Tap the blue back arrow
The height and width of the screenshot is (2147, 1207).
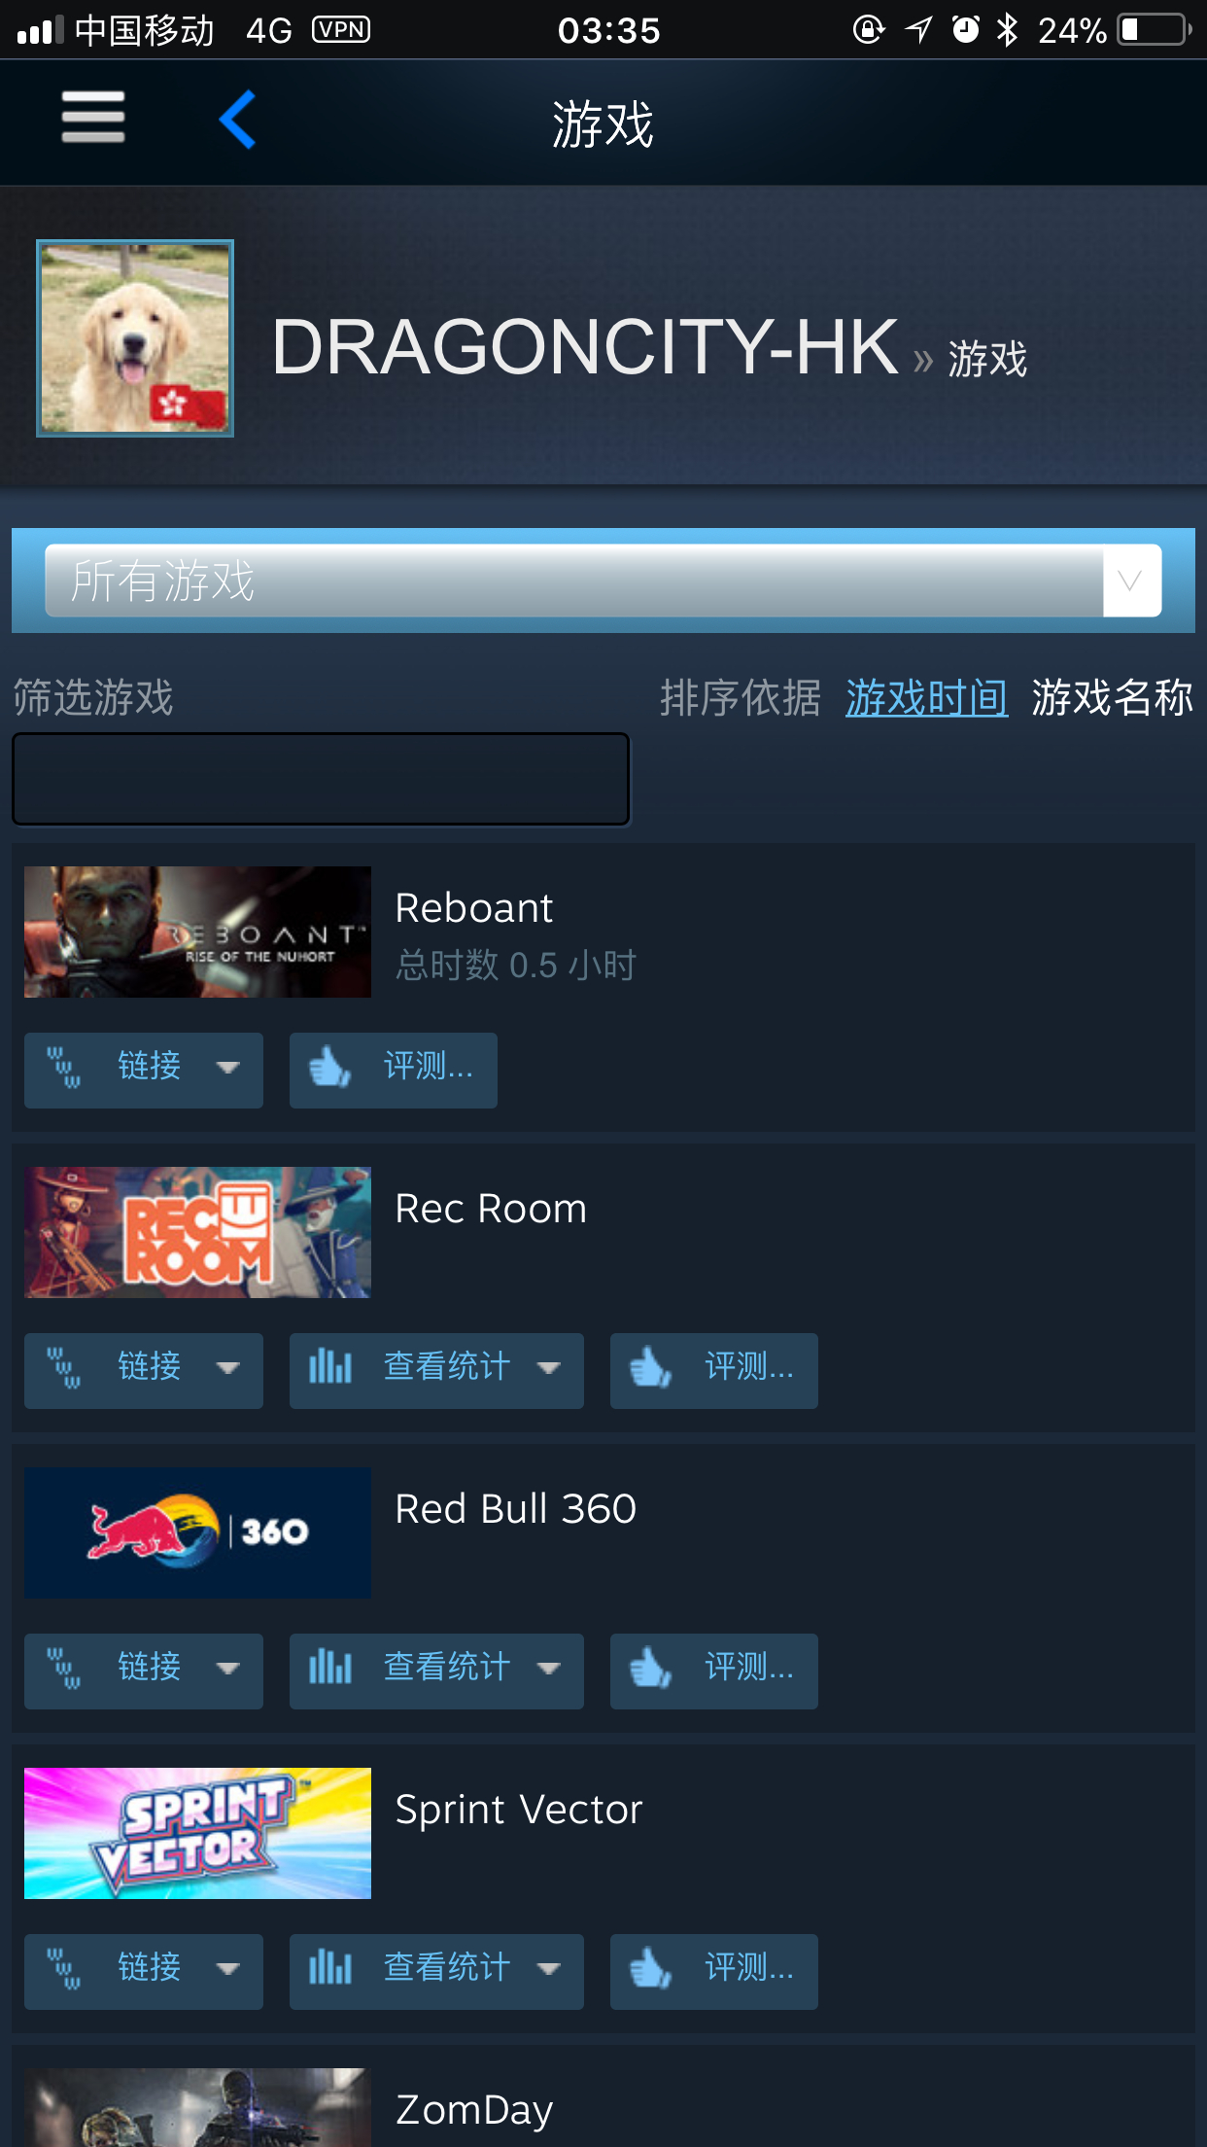238,120
